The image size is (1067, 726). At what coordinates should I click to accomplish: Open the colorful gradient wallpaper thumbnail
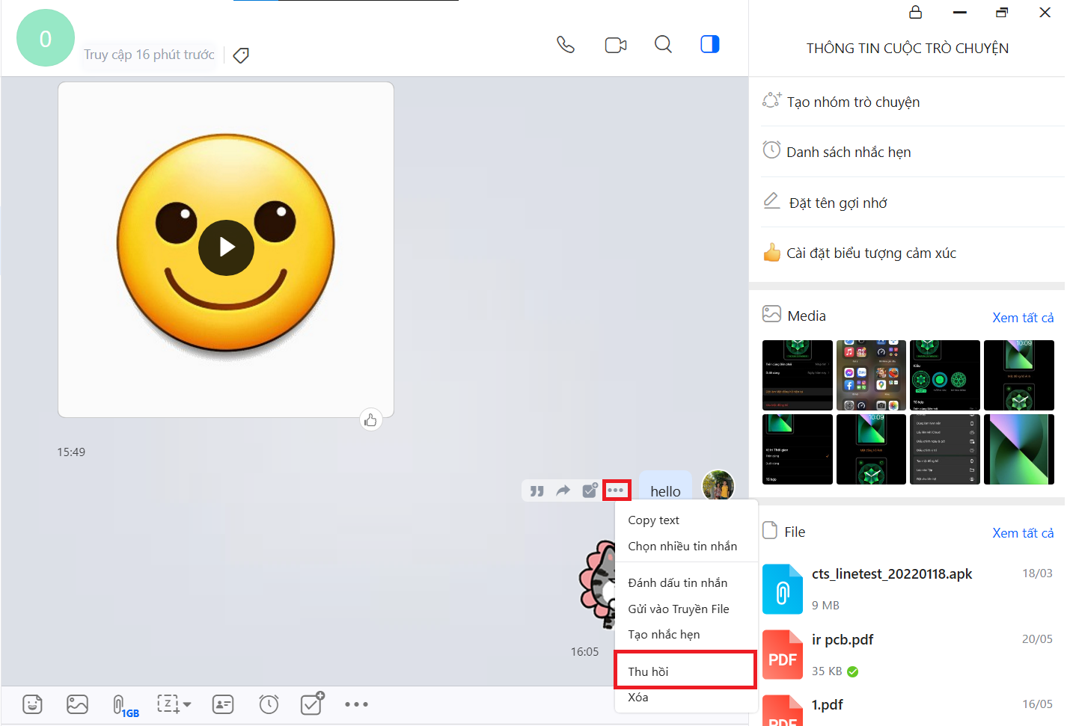[1018, 449]
